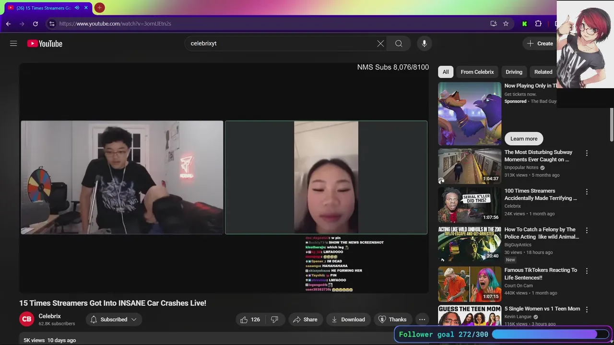Select the Driving filter chip
Viewport: 614px width, 345px height.
[x=514, y=72]
